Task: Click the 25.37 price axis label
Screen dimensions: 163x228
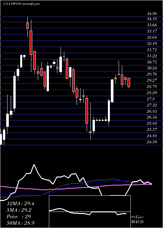Action: 152,130
